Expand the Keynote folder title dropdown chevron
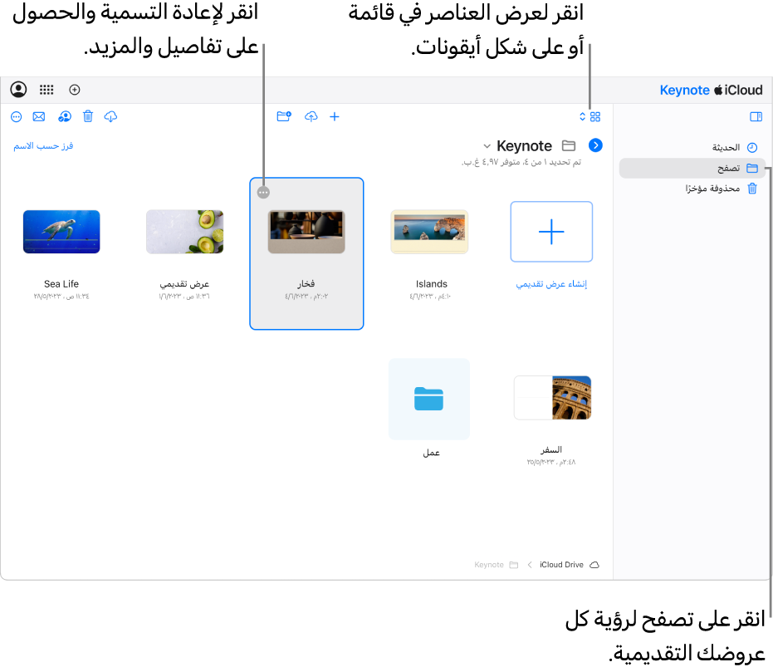This screenshot has height=672, width=773. coord(487,146)
